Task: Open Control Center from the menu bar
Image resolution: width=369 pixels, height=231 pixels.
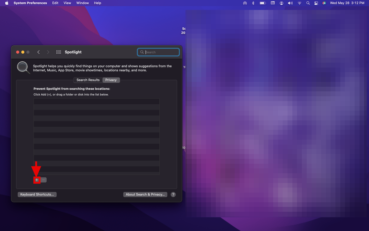Action: 316,3
